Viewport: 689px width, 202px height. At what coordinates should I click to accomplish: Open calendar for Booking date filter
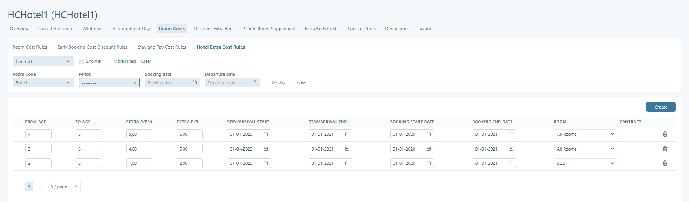(195, 83)
